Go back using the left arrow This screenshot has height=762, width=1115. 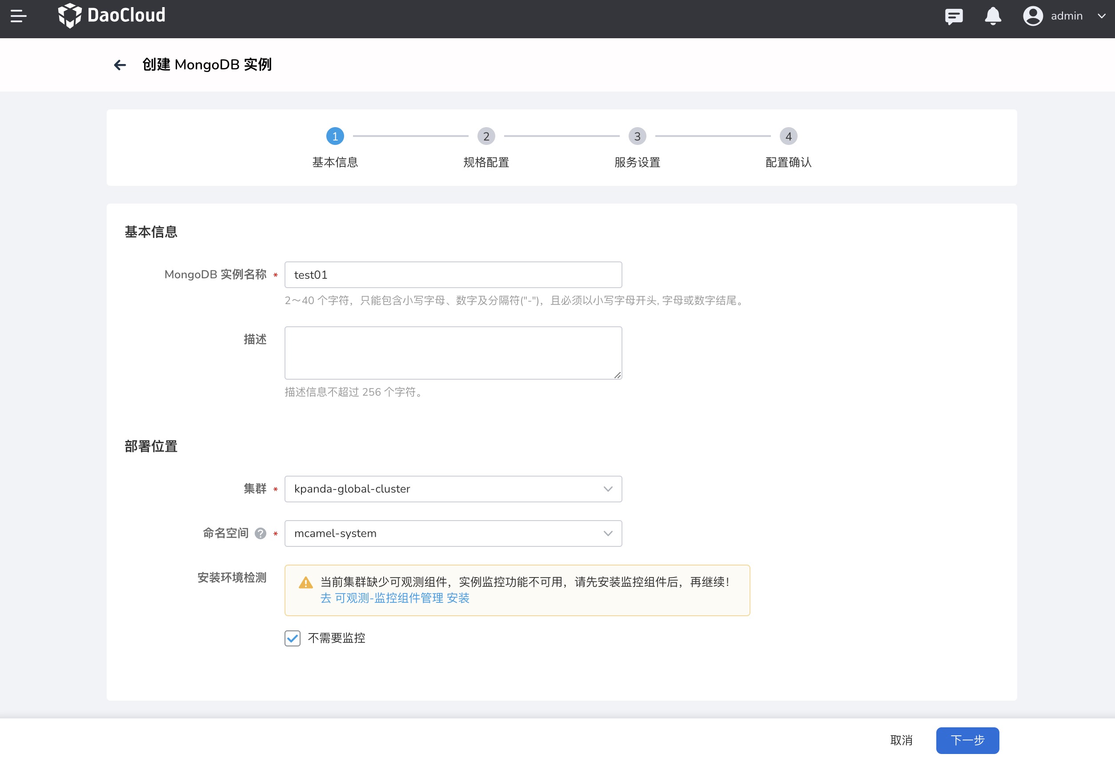120,65
